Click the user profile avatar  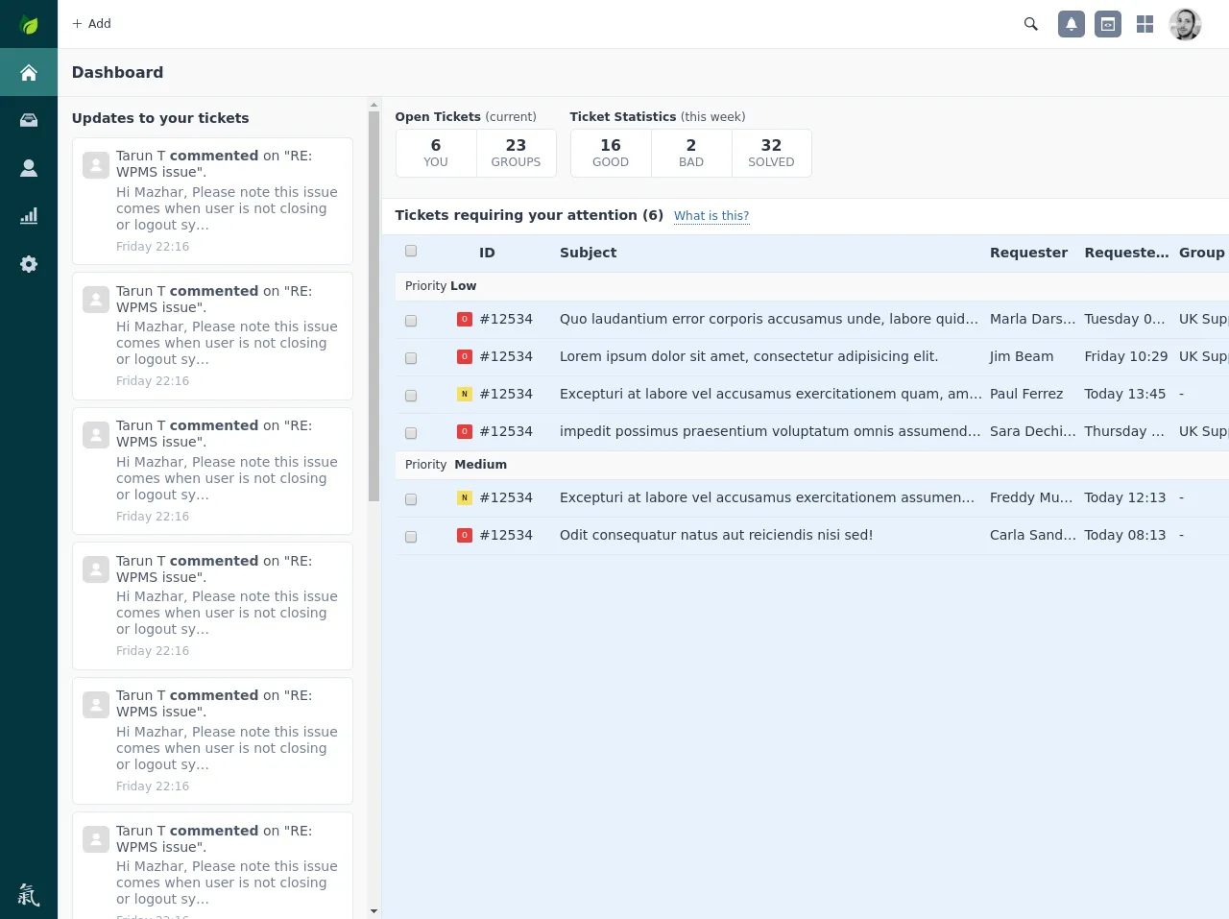click(1185, 24)
